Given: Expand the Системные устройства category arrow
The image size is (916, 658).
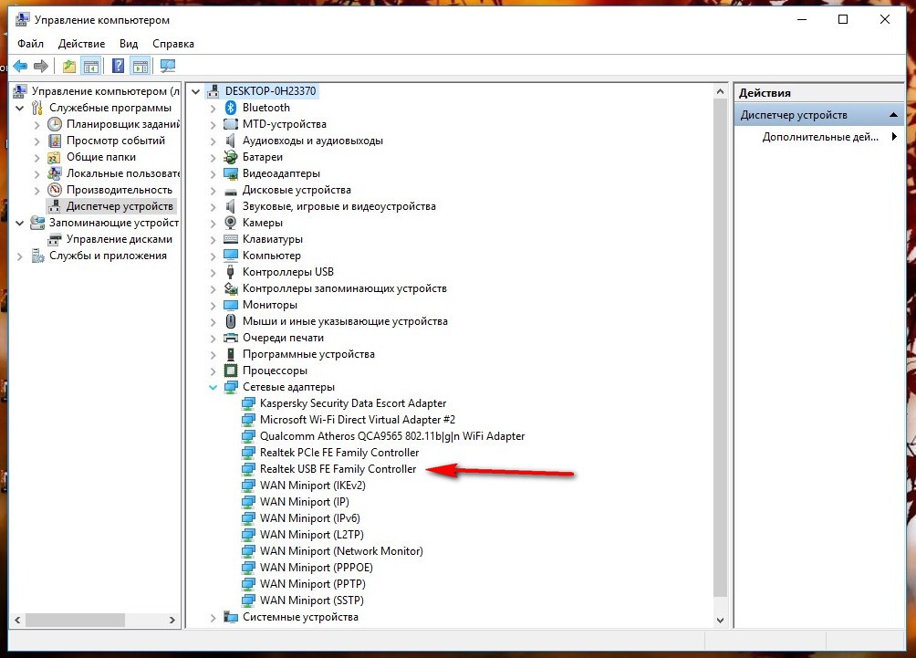Looking at the screenshot, I should point(213,617).
